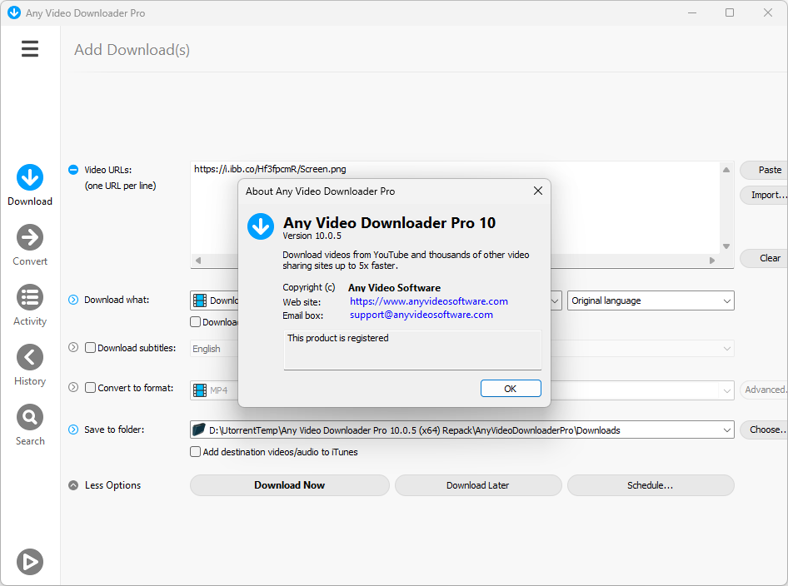The width and height of the screenshot is (788, 586).
Task: Open the anyvideosoftware.com website link
Action: coord(429,301)
